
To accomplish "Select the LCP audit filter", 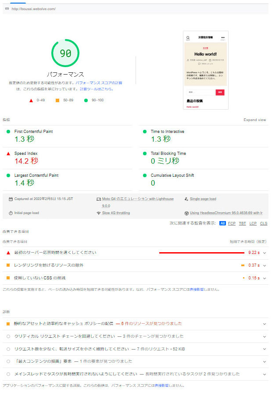I will [253, 224].
